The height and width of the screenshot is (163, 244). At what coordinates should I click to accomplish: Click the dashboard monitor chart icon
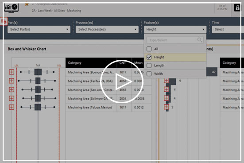click(12, 8)
